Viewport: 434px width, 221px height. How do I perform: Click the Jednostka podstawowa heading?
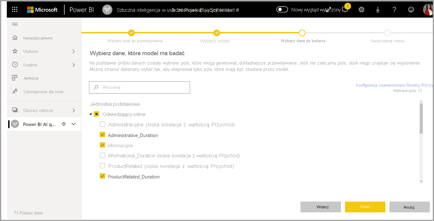pyautogui.click(x=115, y=104)
